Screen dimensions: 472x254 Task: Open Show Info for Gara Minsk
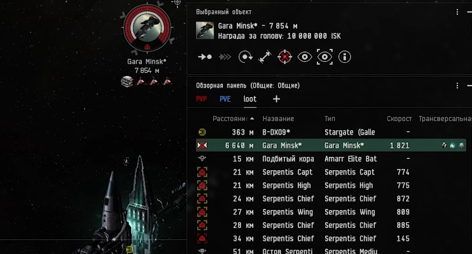click(x=344, y=57)
